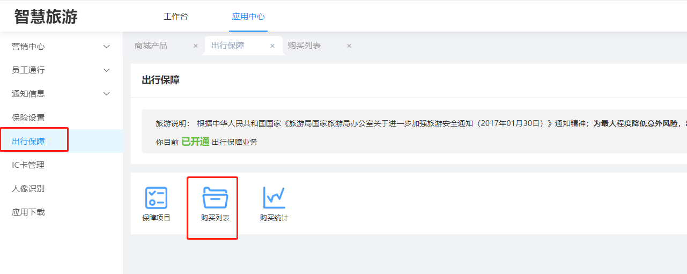The image size is (687, 274).
Task: Open 人像识别 sidebar item
Action: click(28, 189)
